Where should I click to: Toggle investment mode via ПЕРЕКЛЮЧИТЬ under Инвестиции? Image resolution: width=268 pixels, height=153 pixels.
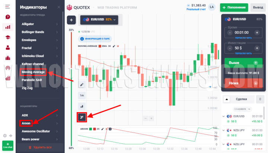coord(243,53)
